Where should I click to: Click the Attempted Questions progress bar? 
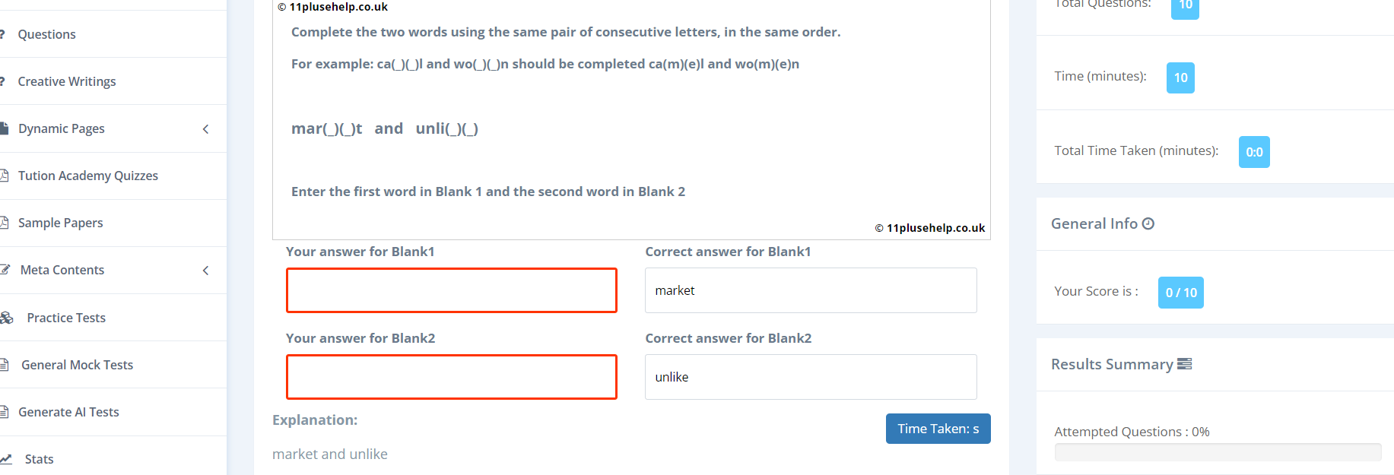(x=1217, y=452)
